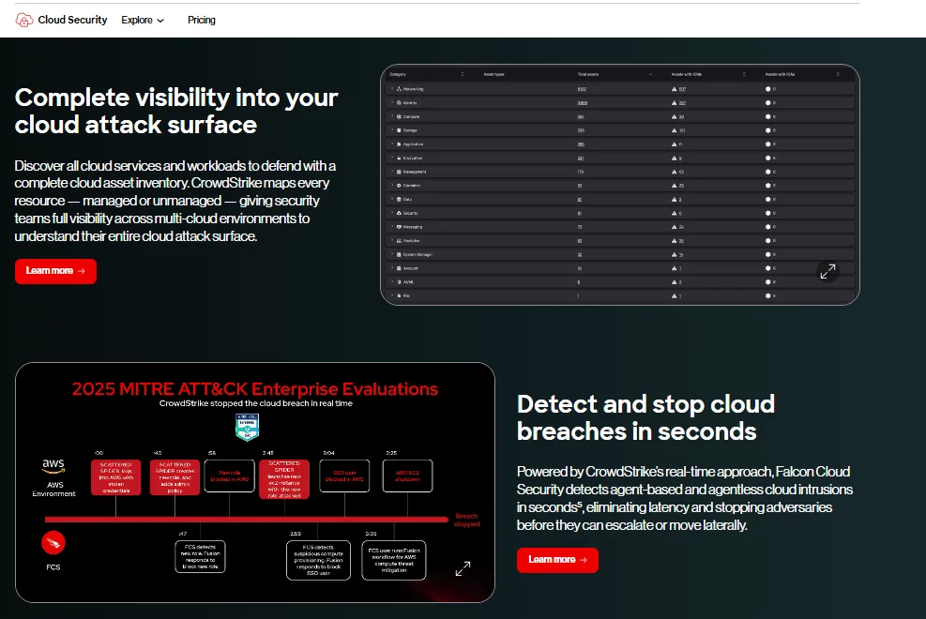The height and width of the screenshot is (619, 926).
Task: Click the Application category icon
Action: [400, 144]
